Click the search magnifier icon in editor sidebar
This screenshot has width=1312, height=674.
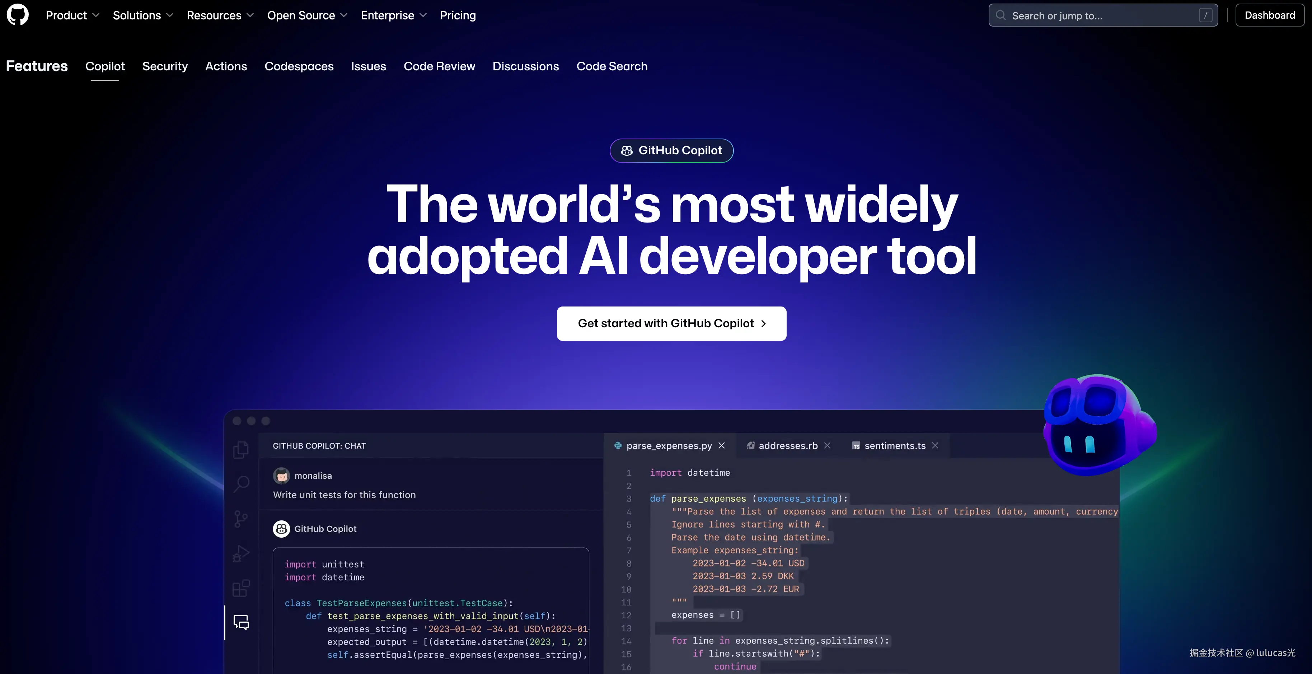pos(241,484)
